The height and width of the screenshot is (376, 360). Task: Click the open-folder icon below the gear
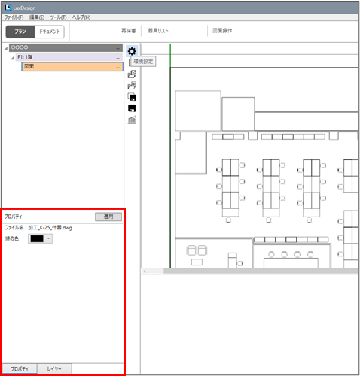(132, 74)
